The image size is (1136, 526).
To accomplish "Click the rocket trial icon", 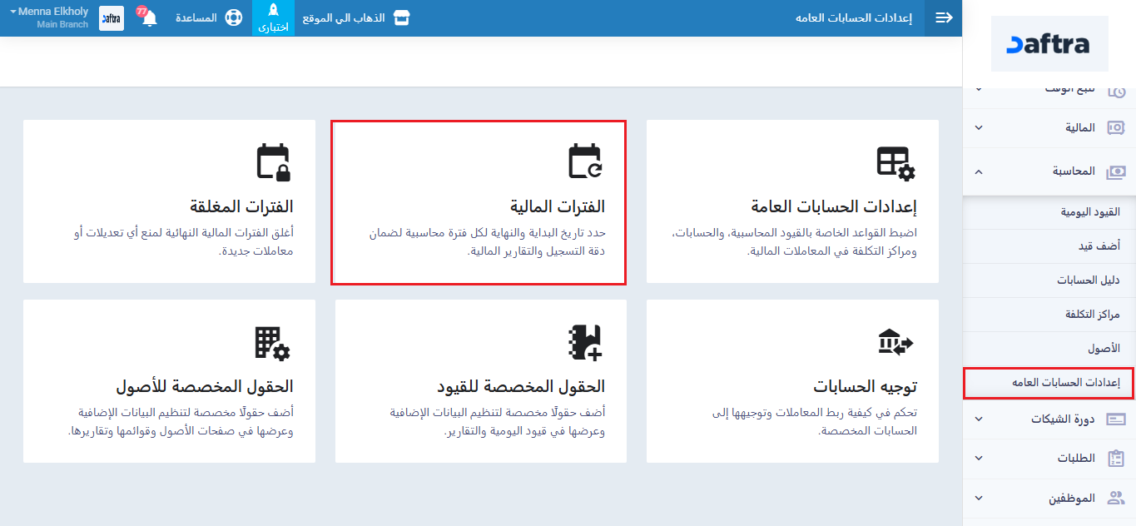I will click(274, 11).
